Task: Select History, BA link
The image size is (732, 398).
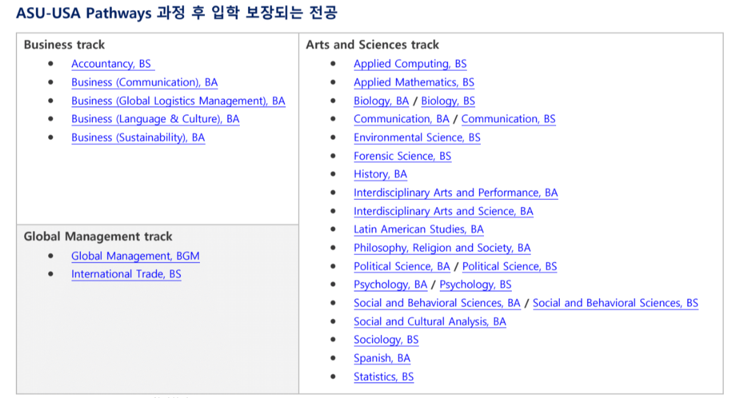Action: (380, 174)
